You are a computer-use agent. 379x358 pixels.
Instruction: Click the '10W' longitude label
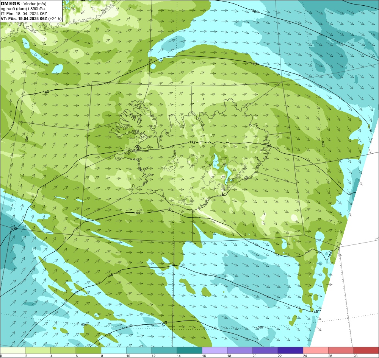323,144
